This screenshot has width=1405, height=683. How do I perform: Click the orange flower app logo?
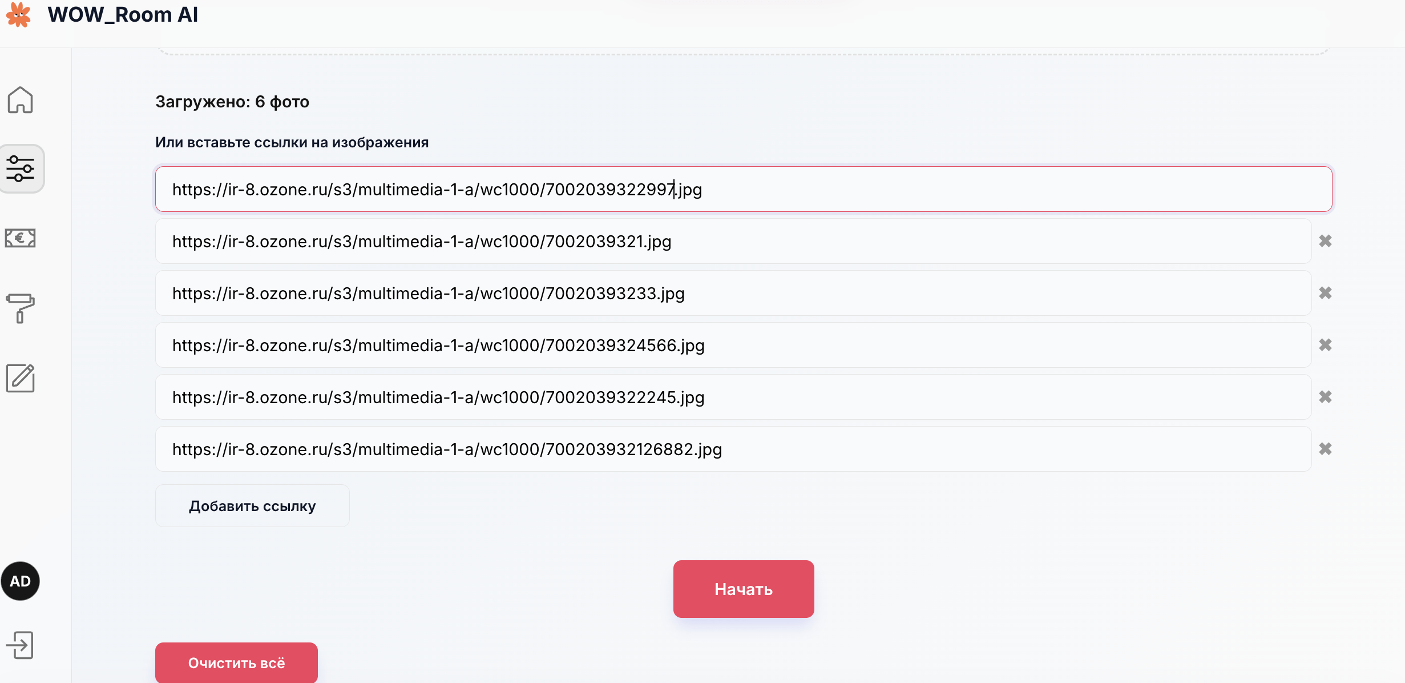18,14
